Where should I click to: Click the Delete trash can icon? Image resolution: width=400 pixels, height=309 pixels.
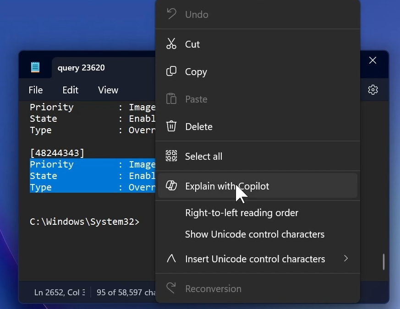tap(171, 126)
